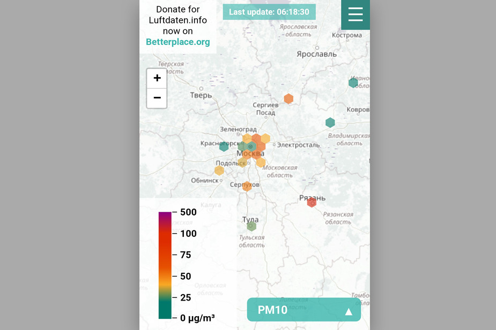The height and width of the screenshot is (330, 496).
Task: Select the yellow hexagon north of Обнинск
Action: (x=219, y=171)
